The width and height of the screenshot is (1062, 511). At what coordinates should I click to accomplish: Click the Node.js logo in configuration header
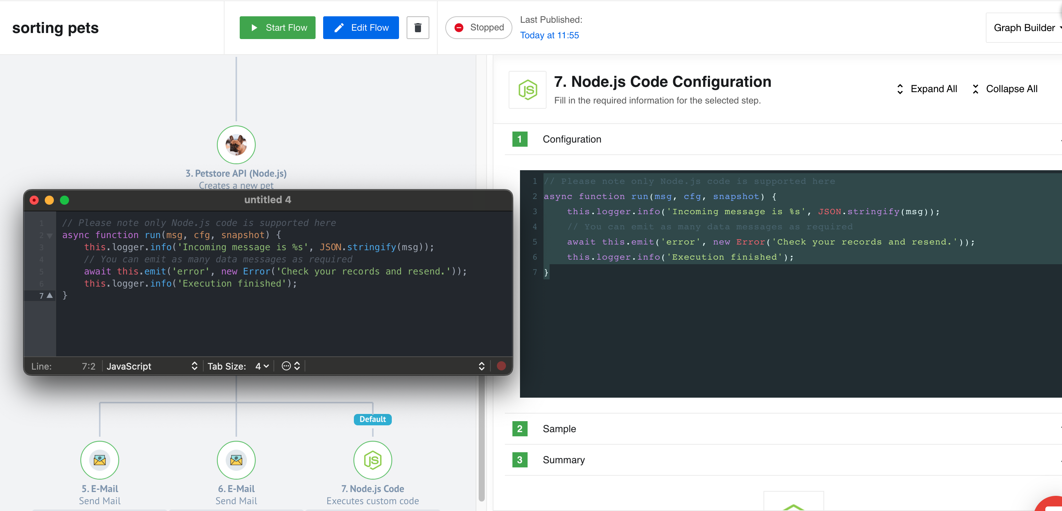(x=528, y=90)
